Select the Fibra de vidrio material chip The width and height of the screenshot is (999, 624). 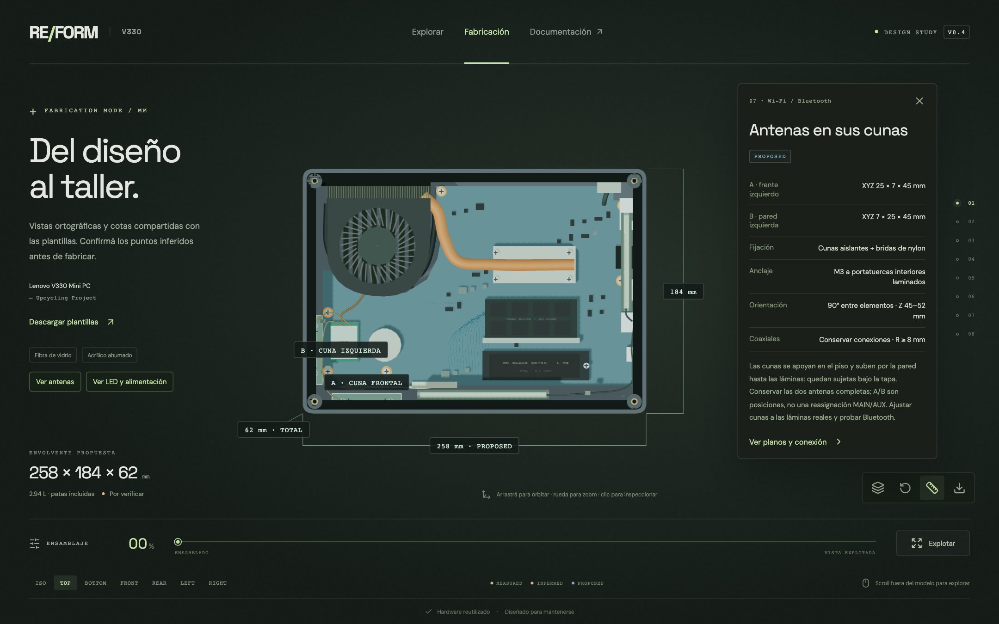click(x=53, y=355)
